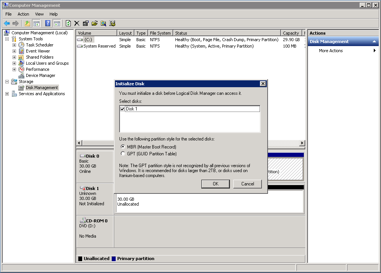381x273 pixels.
Task: Click the Refresh toolbar icon
Action: [x=68, y=23]
